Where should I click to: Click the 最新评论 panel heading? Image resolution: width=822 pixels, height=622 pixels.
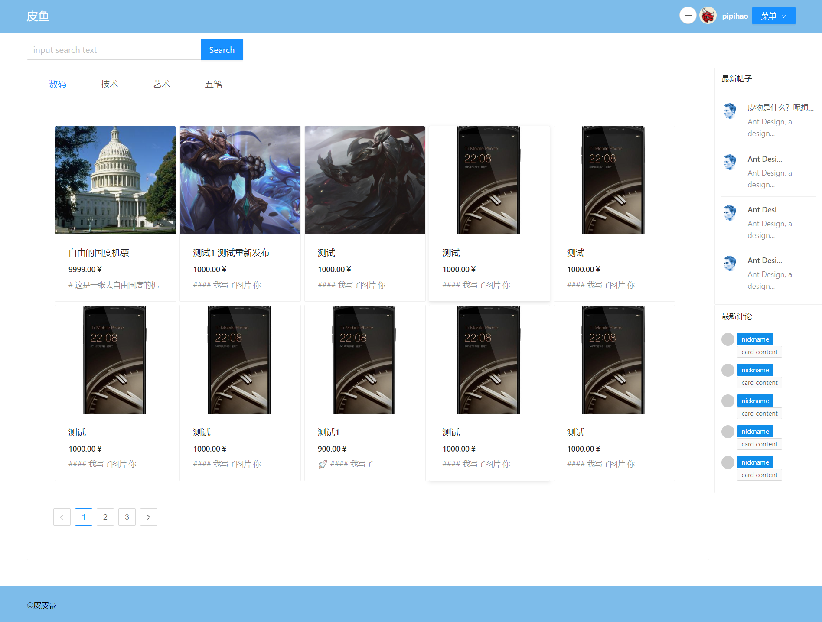[737, 316]
